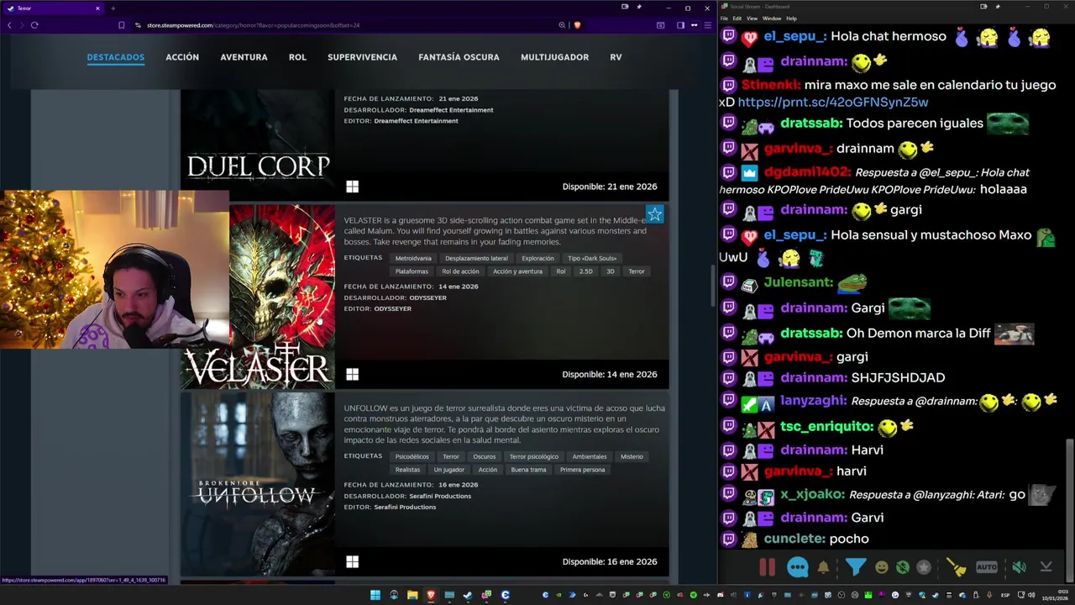Bookmark the page via address bar icon
1075x605 pixels.
tap(122, 25)
